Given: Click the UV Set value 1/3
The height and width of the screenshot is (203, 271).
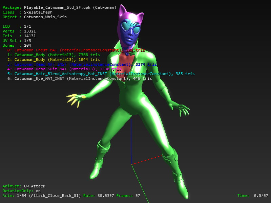Looking at the screenshot, I should tap(27, 41).
